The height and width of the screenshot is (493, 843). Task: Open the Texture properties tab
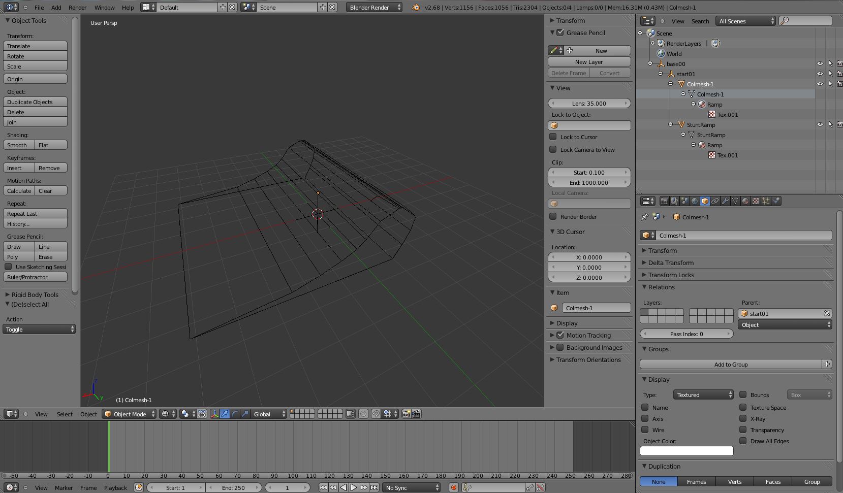756,201
